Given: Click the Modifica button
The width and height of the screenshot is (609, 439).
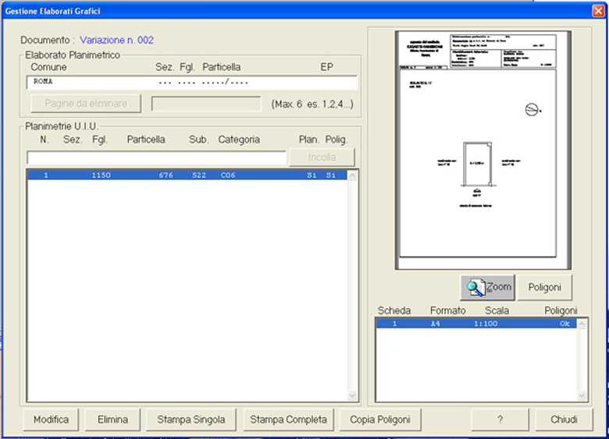Looking at the screenshot, I should pyautogui.click(x=51, y=420).
